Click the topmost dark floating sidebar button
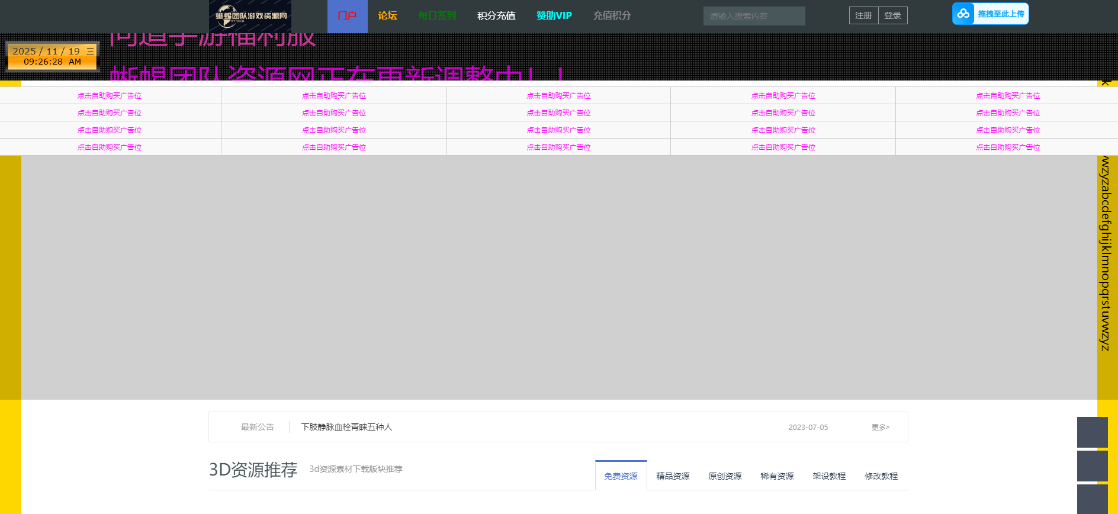This screenshot has height=514, width=1118. (1092, 432)
